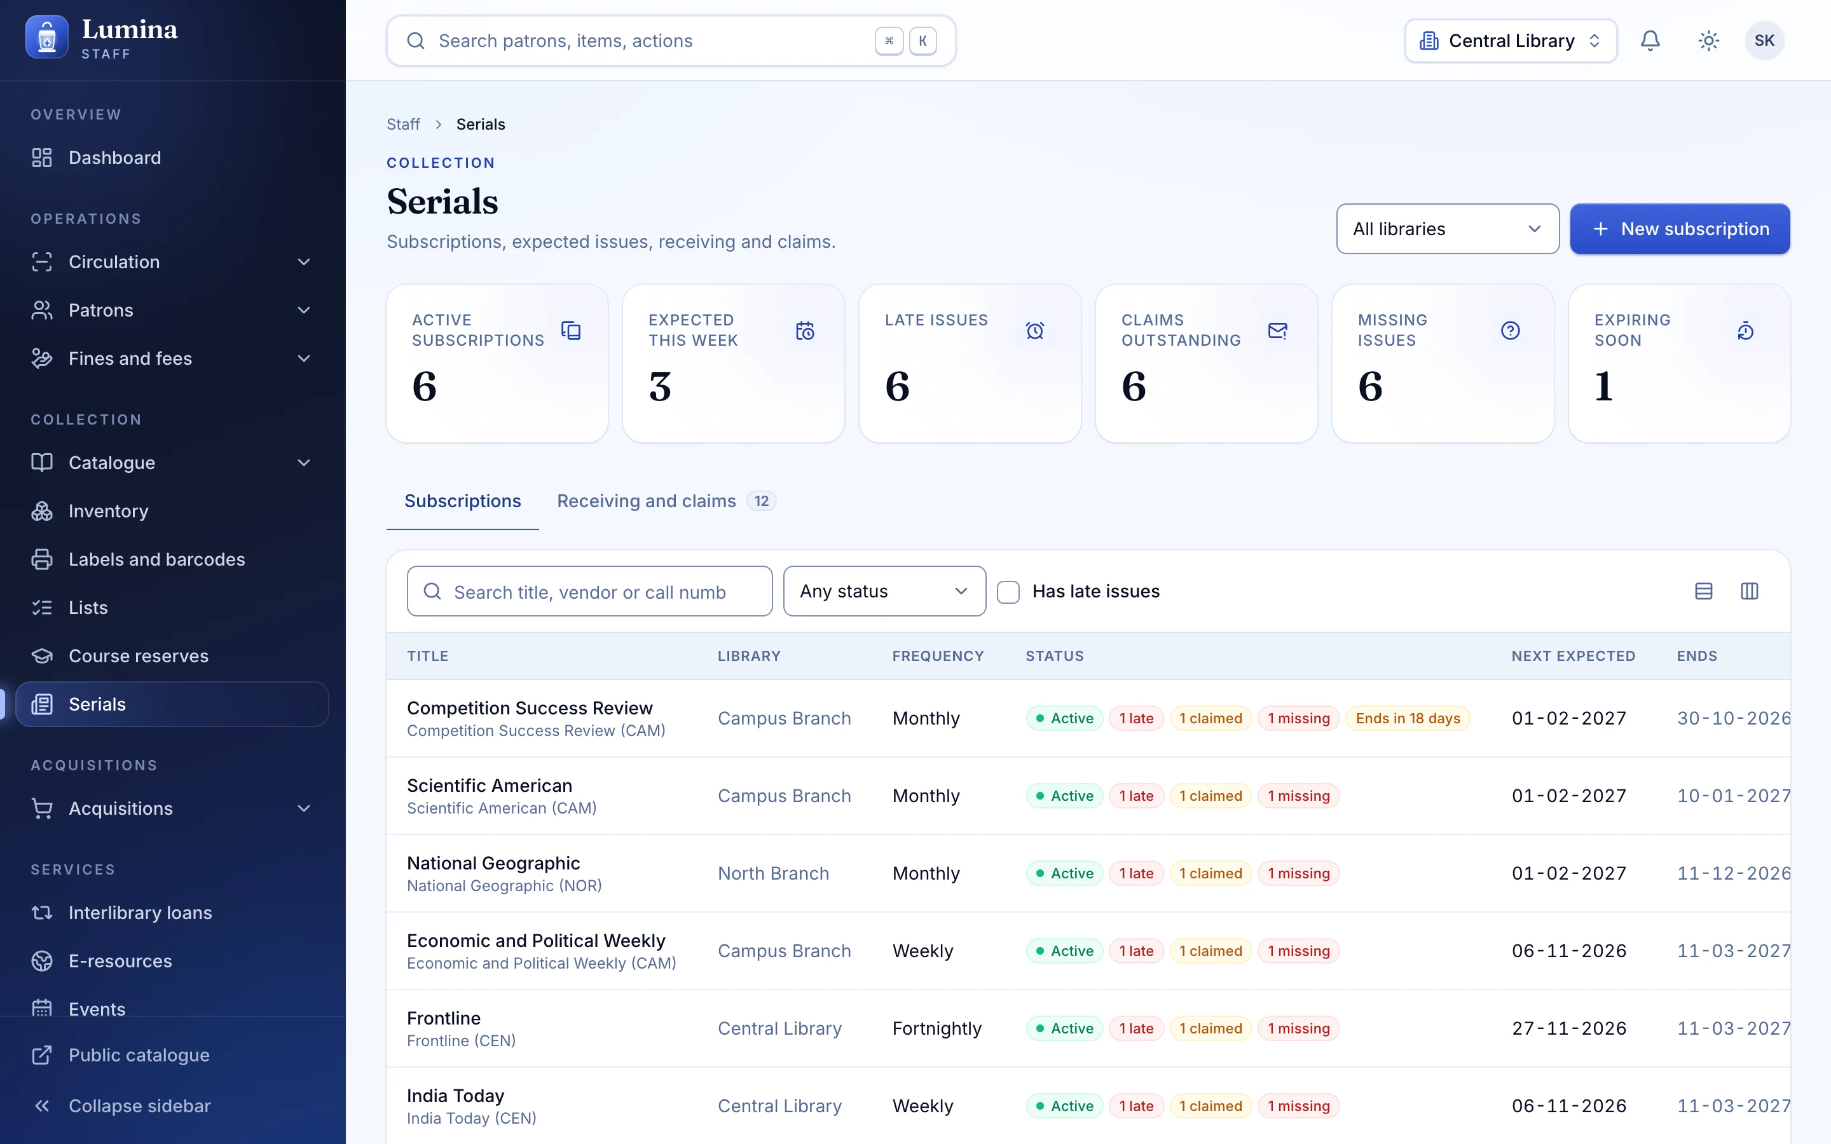Open the notifications bell
The width and height of the screenshot is (1831, 1144).
tap(1650, 40)
